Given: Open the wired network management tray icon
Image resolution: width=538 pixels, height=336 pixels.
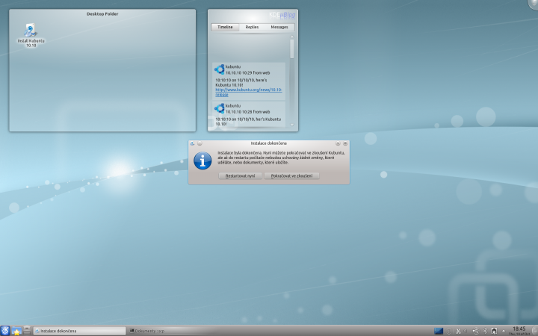Looking at the screenshot, I should point(494,332).
